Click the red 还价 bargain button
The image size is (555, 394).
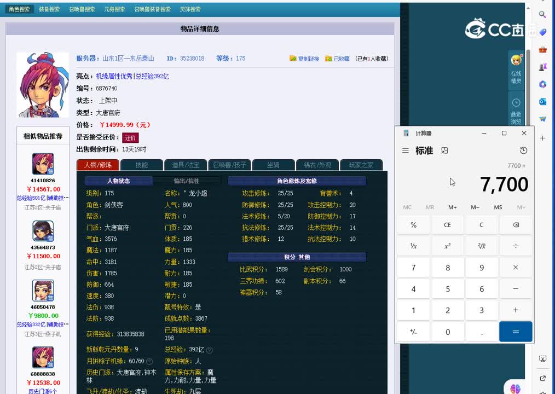tap(130, 138)
